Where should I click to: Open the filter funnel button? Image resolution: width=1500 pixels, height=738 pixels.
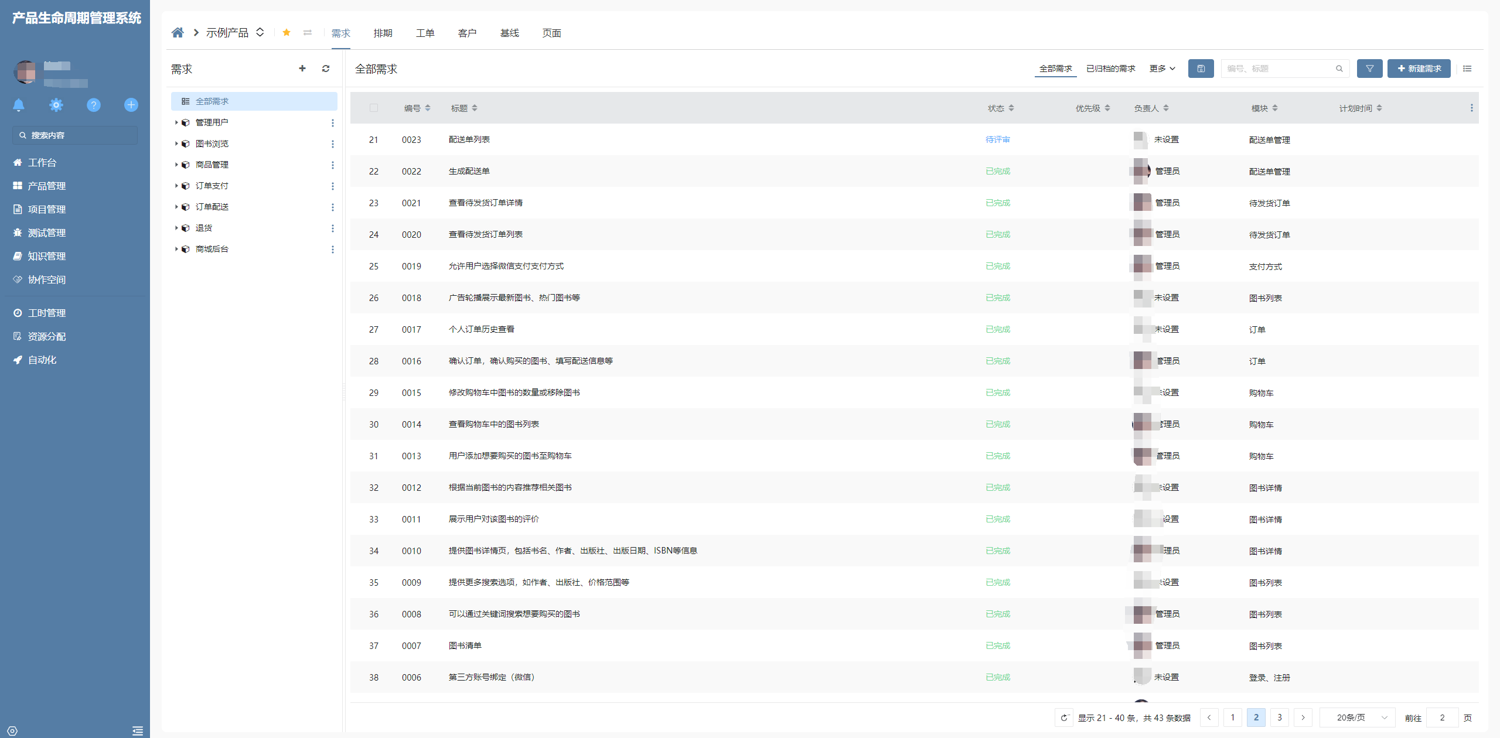[1369, 69]
